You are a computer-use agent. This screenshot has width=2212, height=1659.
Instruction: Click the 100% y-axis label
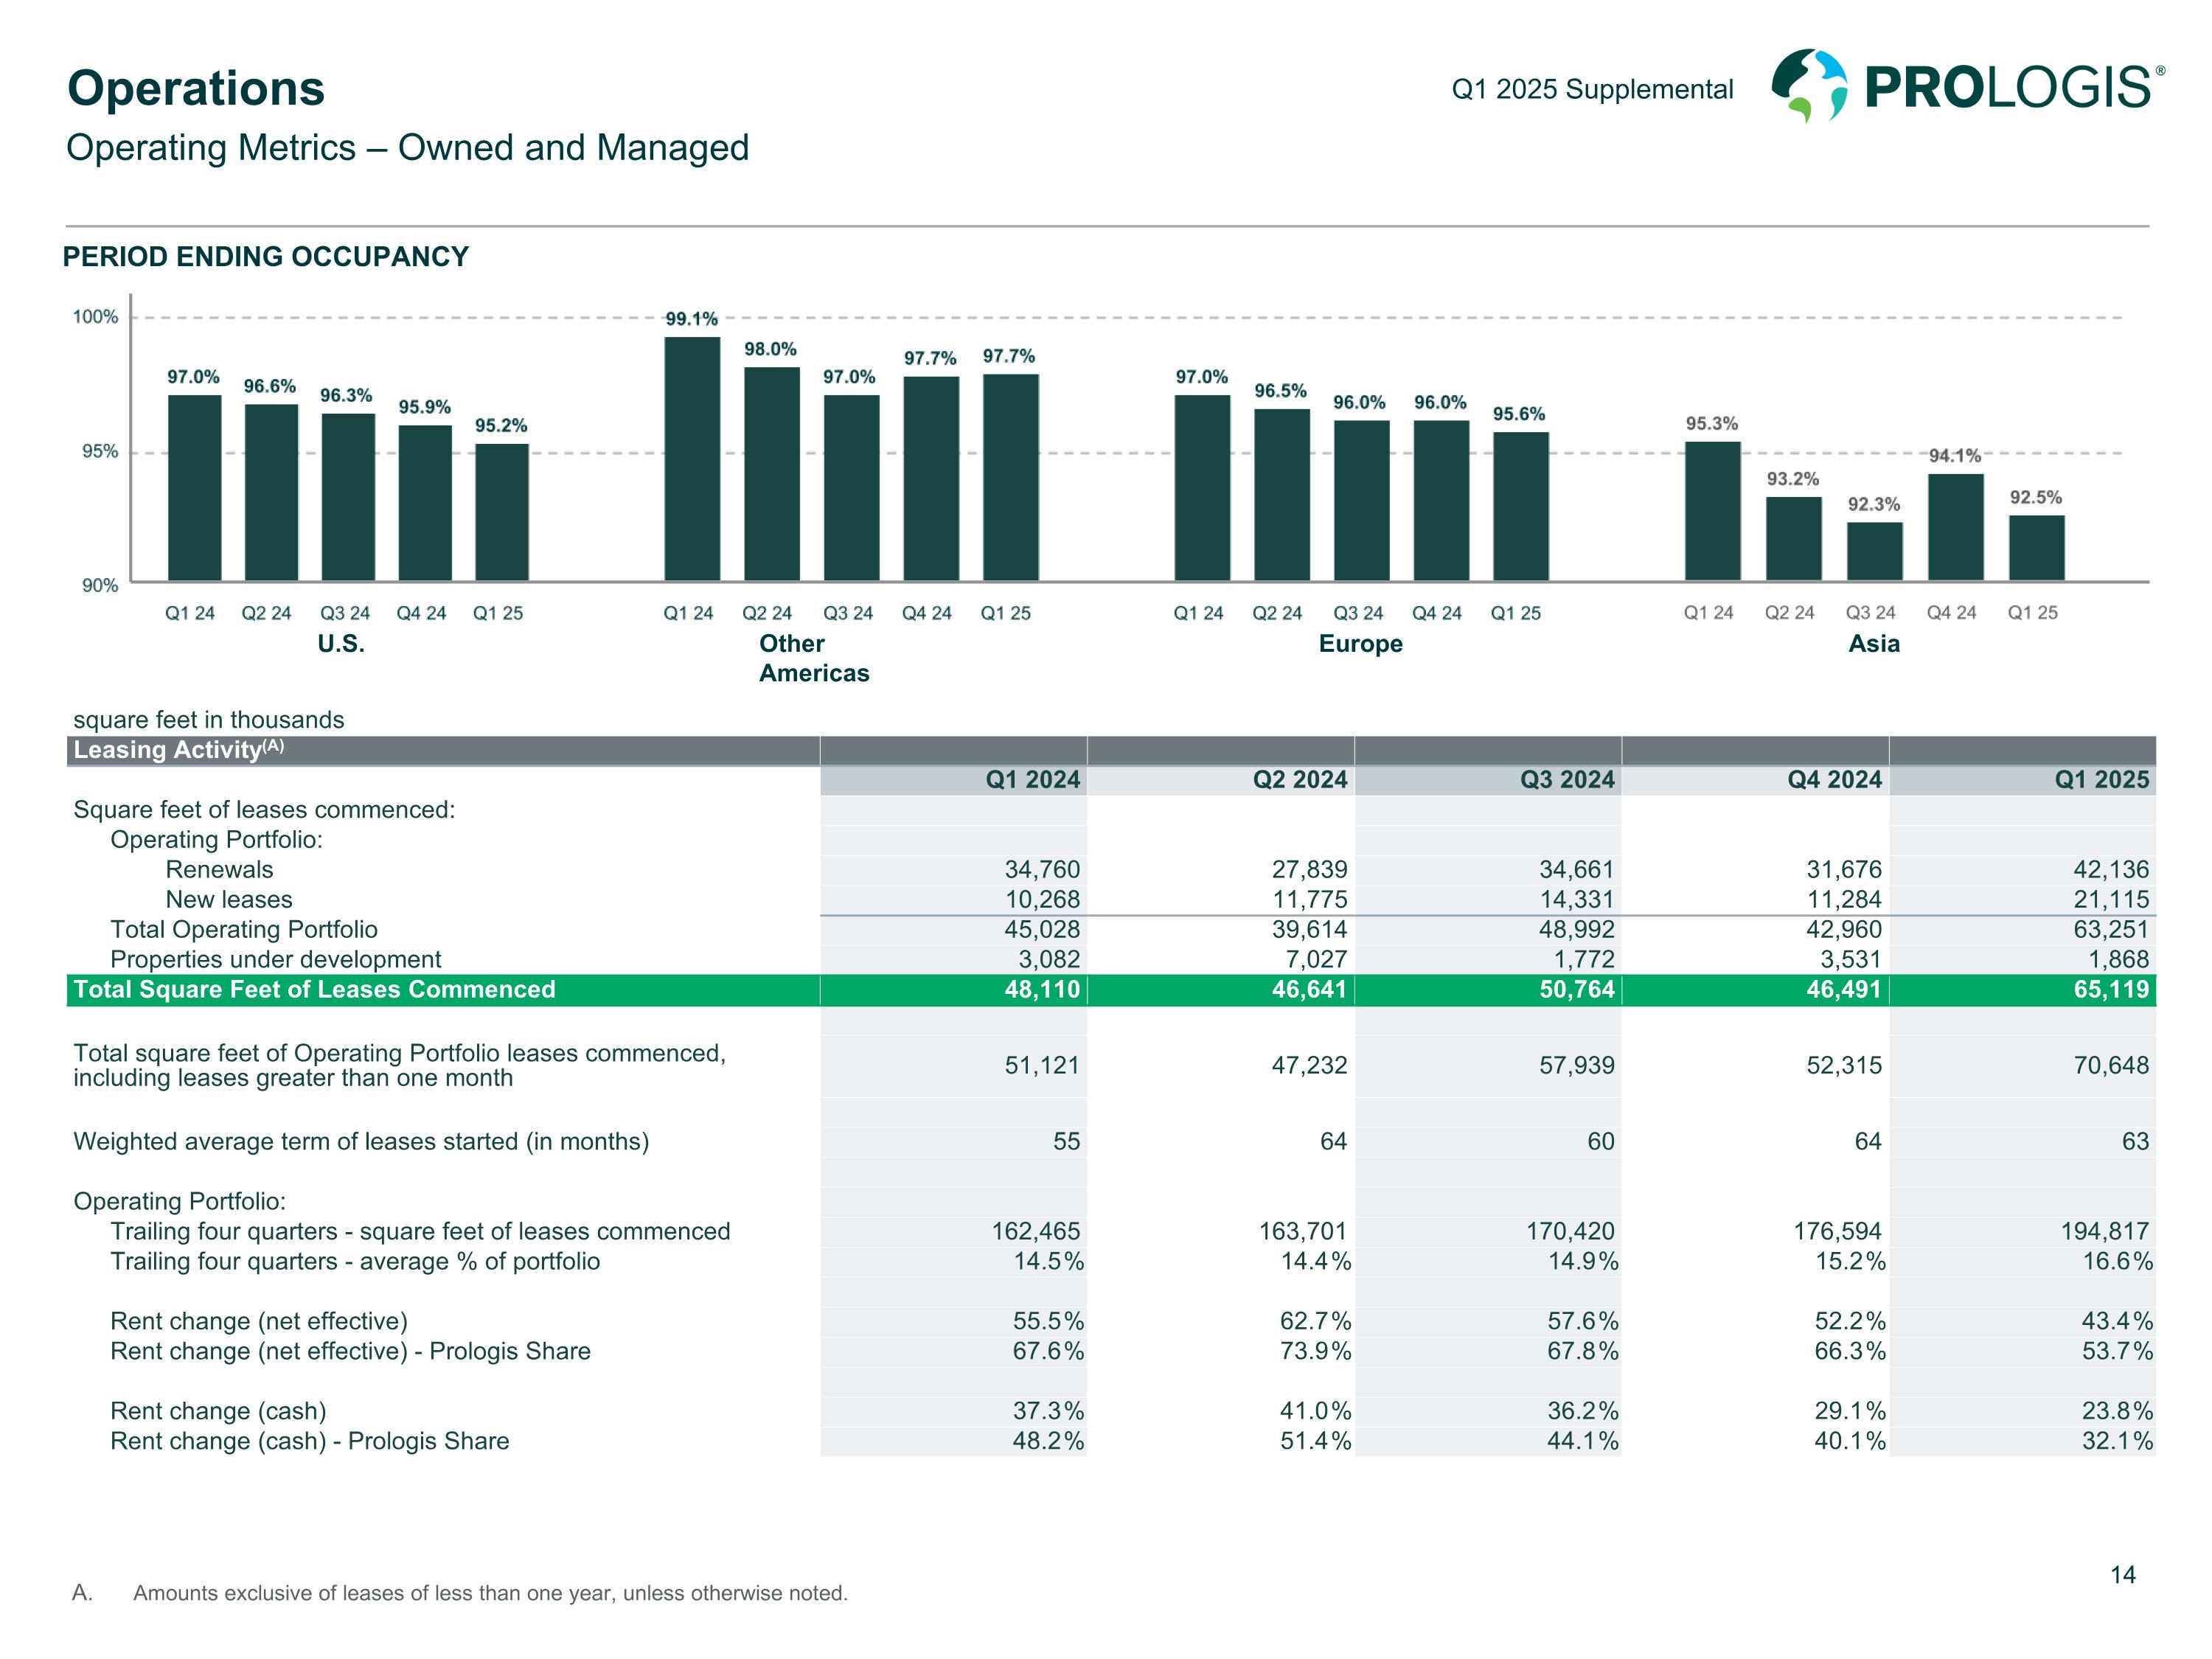(x=95, y=317)
